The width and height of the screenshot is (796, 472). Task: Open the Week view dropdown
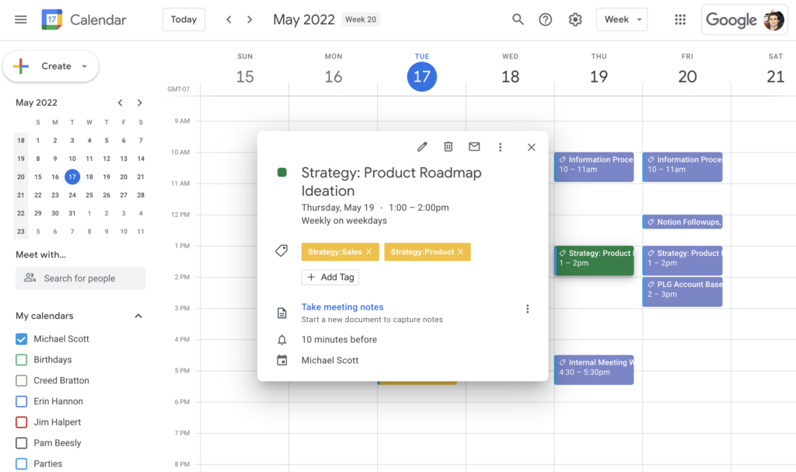(621, 19)
